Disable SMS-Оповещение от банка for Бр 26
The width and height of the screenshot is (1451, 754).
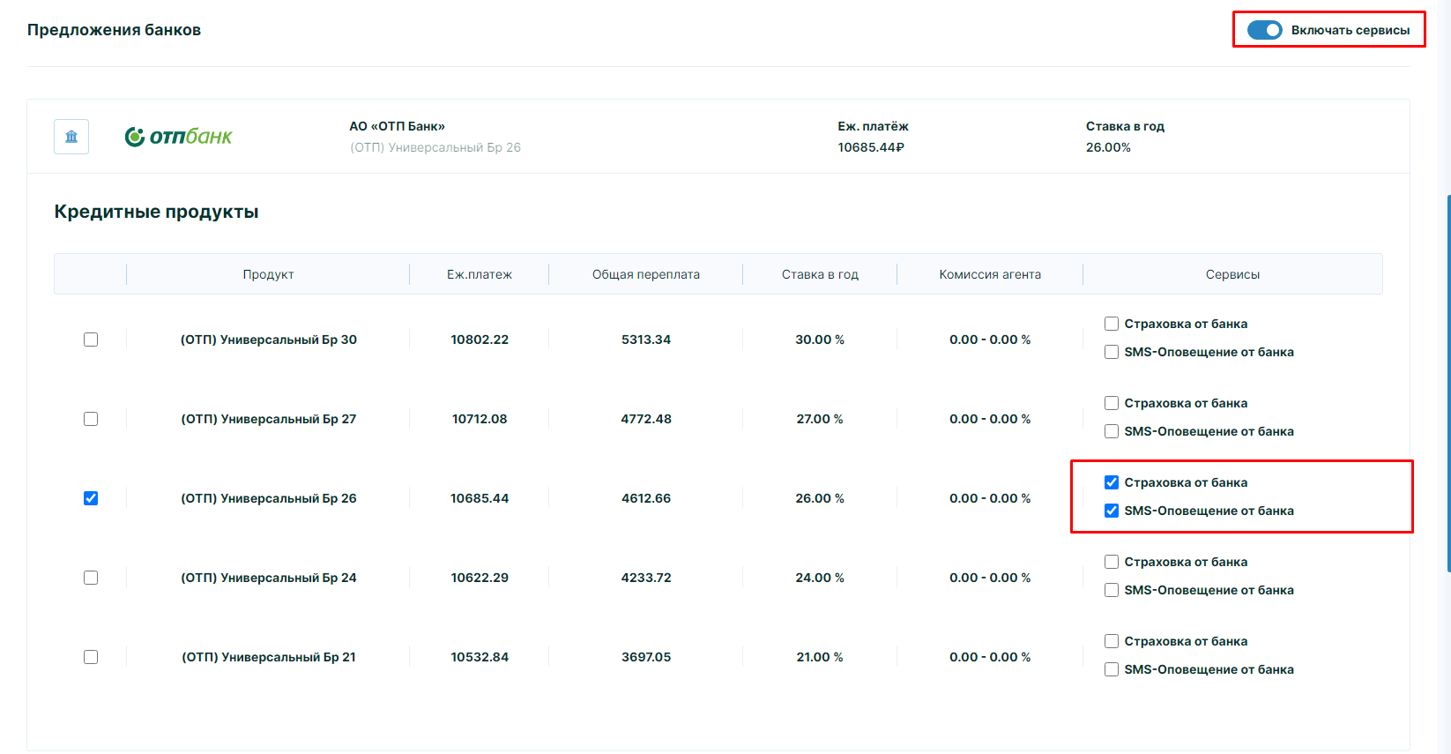1112,511
